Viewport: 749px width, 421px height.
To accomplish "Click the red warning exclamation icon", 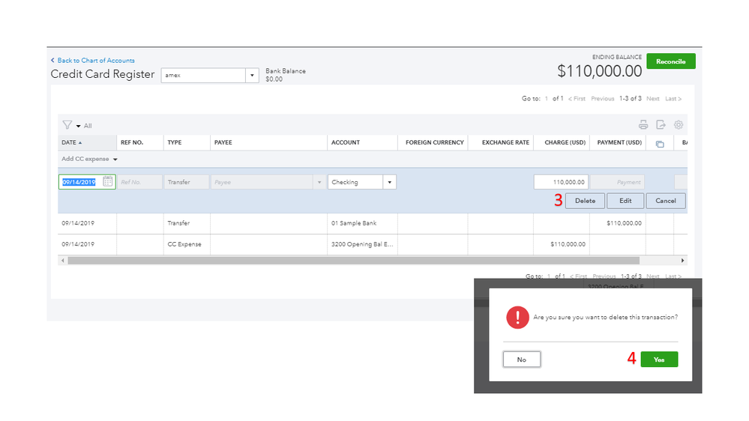I will (x=517, y=318).
